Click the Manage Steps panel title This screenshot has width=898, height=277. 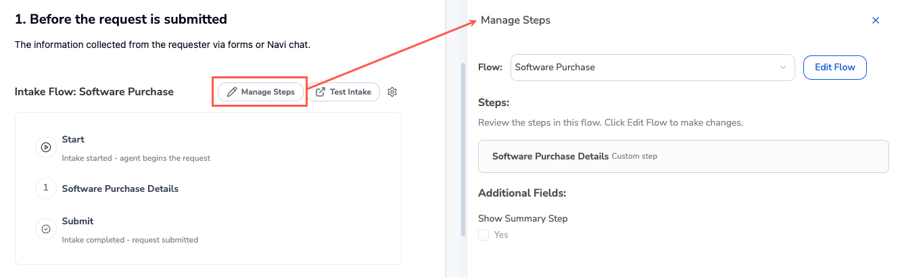(515, 20)
